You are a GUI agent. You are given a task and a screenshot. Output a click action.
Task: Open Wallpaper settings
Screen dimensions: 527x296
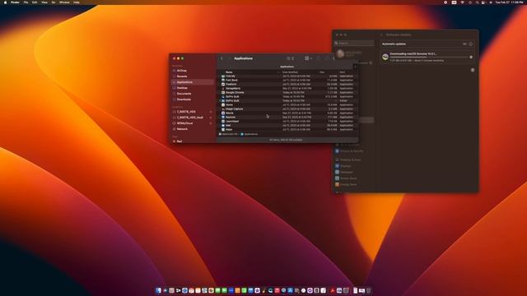(x=343, y=172)
